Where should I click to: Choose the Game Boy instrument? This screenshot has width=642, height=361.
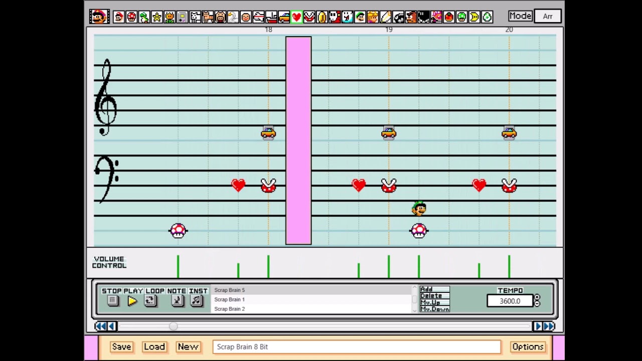[182, 17]
